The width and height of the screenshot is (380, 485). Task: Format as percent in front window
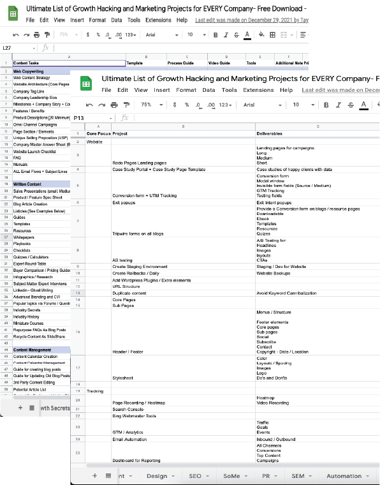[x=187, y=105]
